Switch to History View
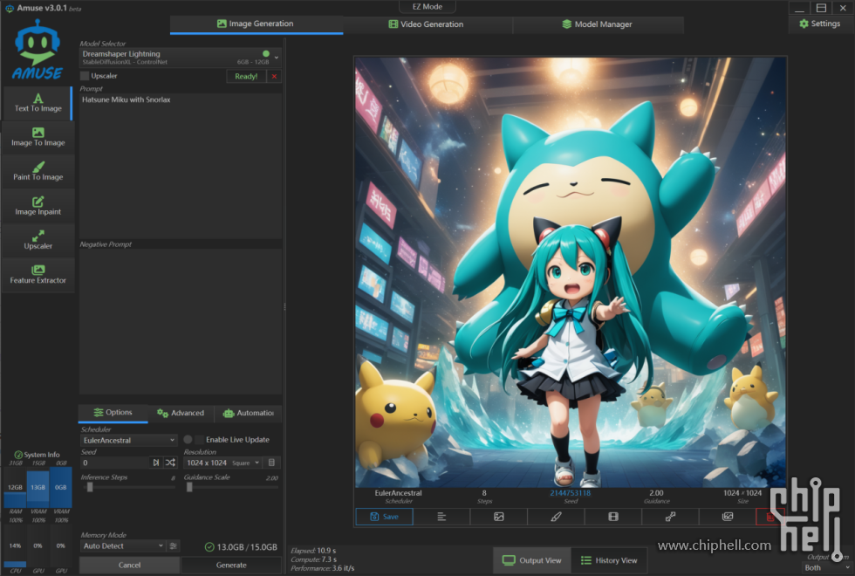This screenshot has width=855, height=576. point(609,560)
